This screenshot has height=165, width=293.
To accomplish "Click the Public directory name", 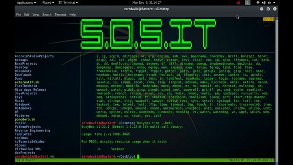I will click(20, 123).
